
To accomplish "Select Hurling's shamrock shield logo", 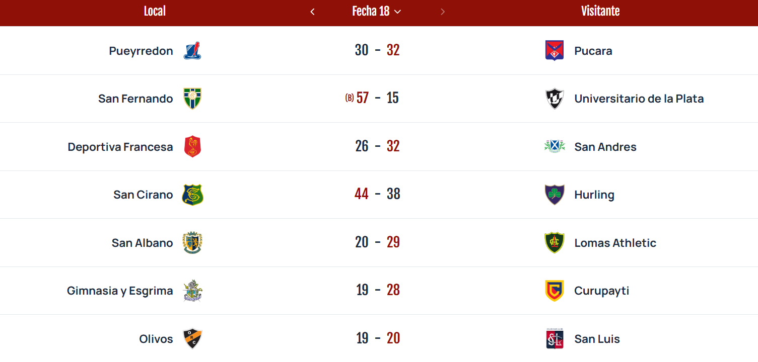I will pyautogui.click(x=555, y=195).
